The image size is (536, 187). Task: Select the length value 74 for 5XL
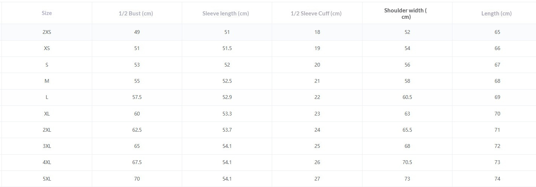pyautogui.click(x=497, y=179)
